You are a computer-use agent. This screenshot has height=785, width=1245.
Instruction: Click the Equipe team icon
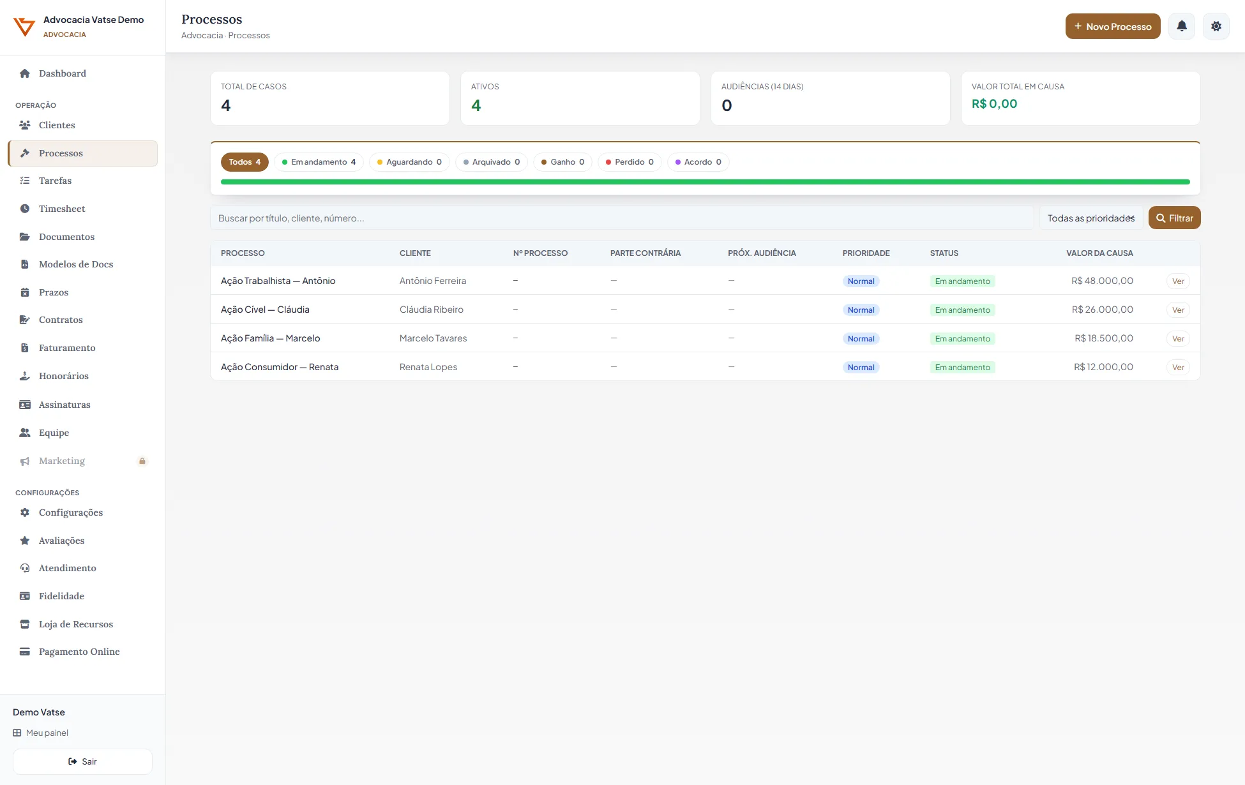tap(25, 433)
